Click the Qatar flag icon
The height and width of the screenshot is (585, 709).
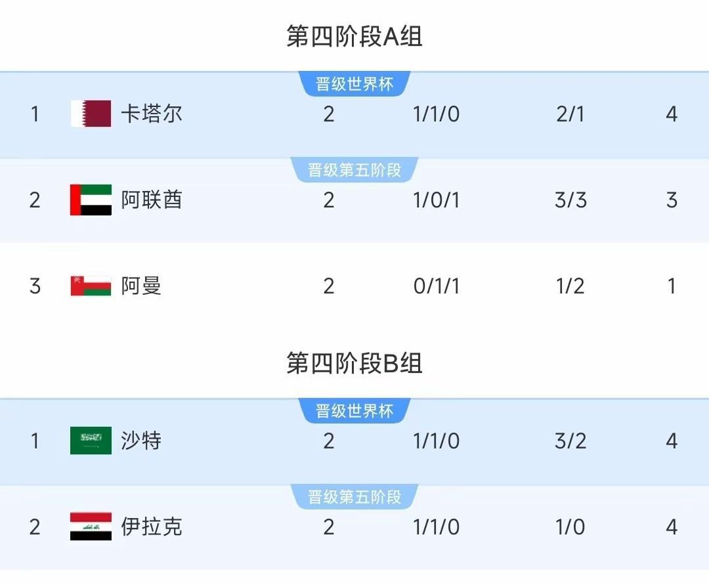click(91, 114)
